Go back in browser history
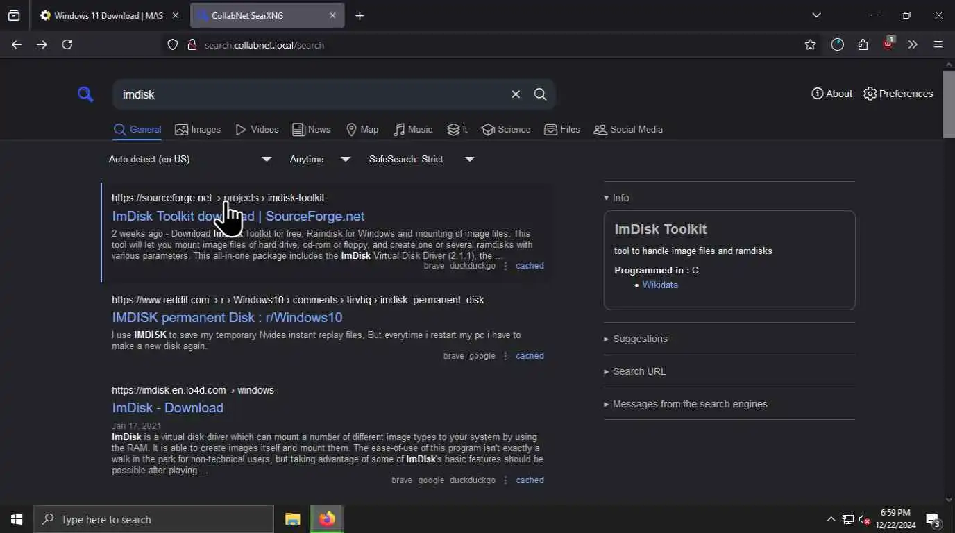Screen dimensions: 955x533 tap(17, 44)
